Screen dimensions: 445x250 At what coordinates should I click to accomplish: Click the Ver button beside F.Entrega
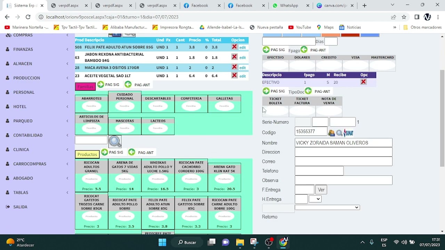[x=321, y=190]
